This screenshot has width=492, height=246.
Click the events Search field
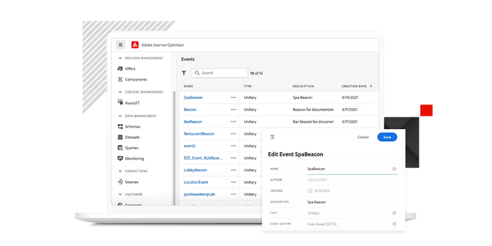[220, 73]
